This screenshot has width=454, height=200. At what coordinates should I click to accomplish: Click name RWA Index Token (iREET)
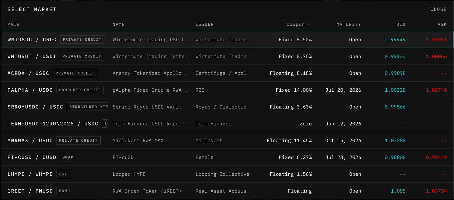coord(147,191)
